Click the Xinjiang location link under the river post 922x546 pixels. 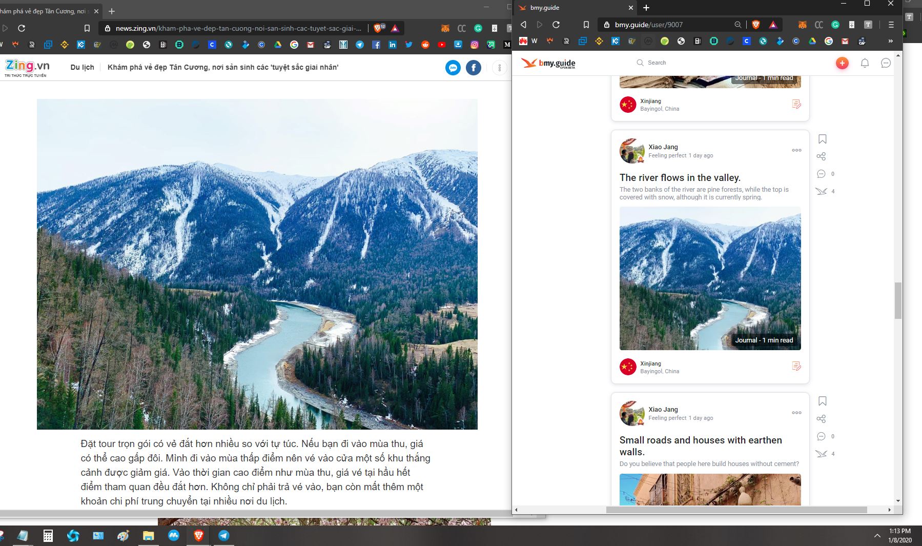coord(650,363)
